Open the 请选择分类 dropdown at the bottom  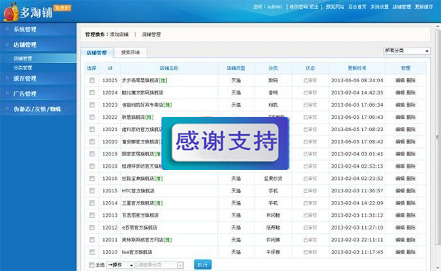(160, 265)
